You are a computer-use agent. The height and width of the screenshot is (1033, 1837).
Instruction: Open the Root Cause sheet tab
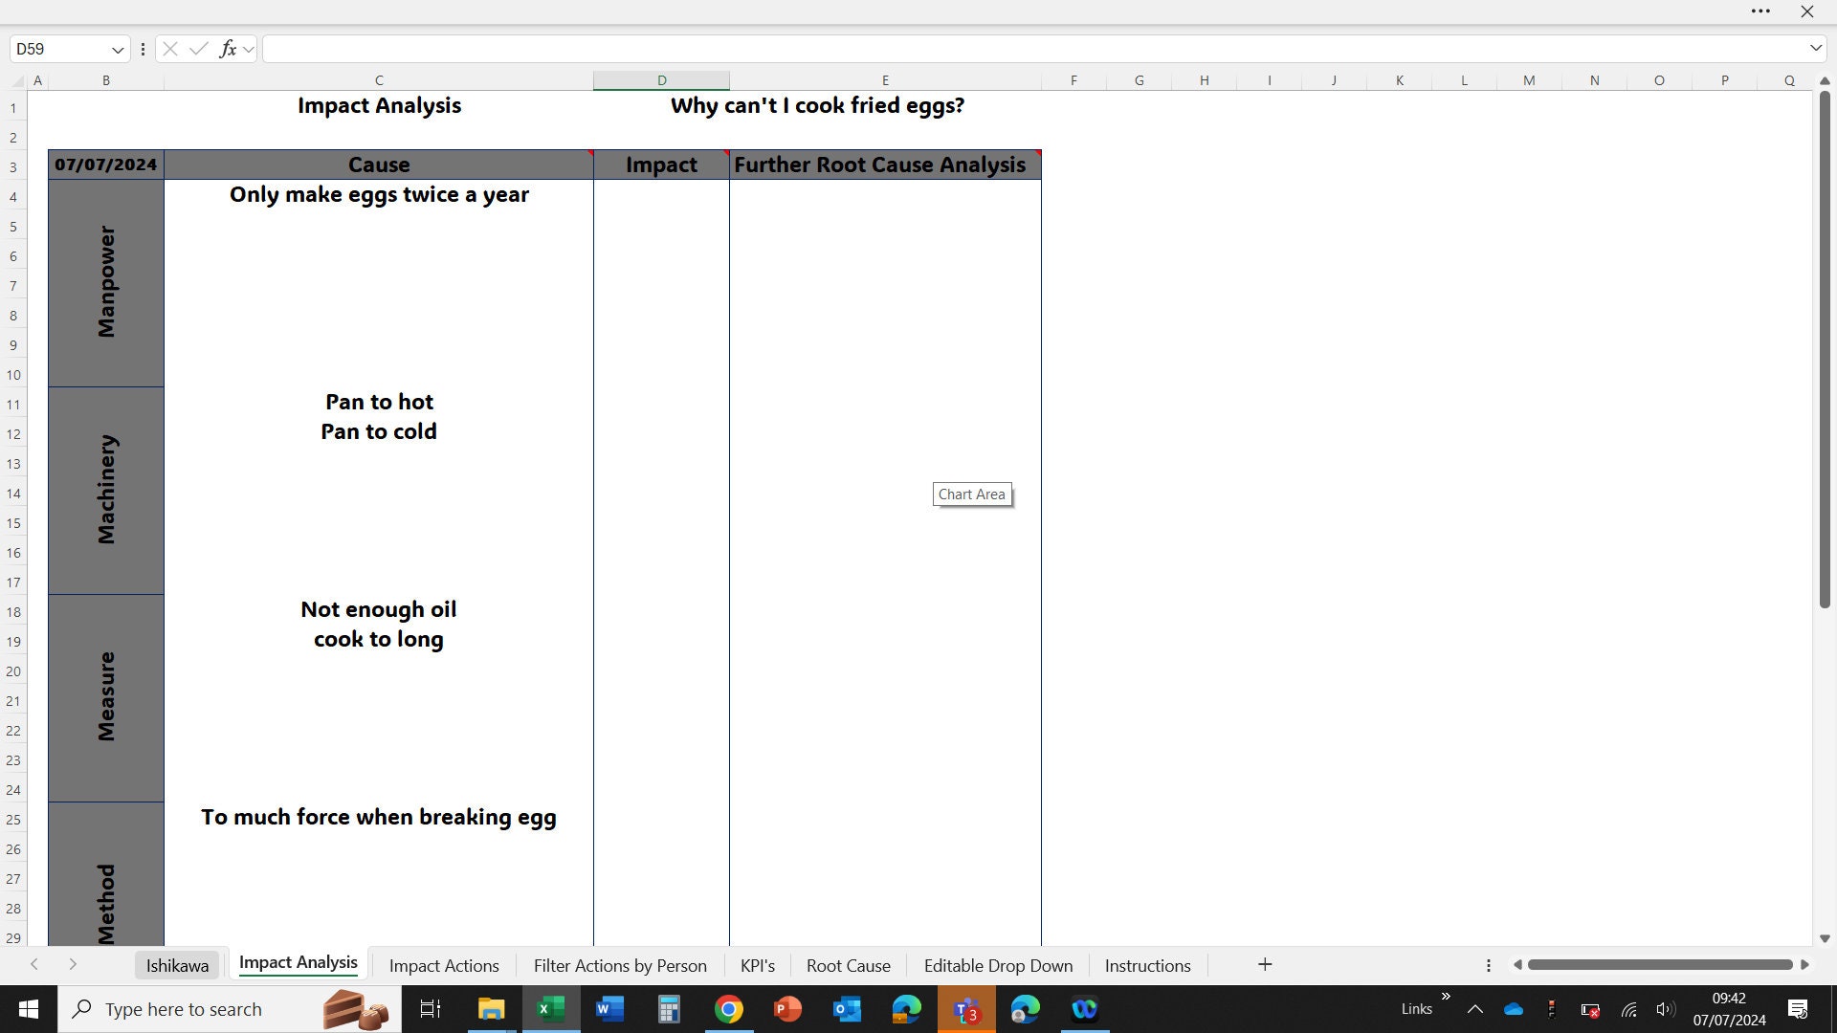point(848,965)
